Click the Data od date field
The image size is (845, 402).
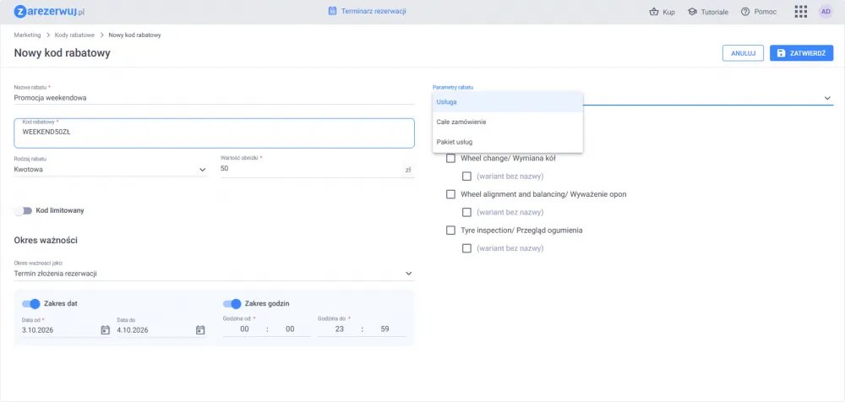coord(59,329)
